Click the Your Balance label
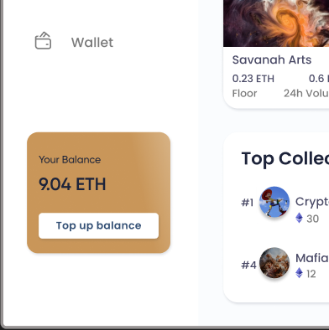Viewport: 329px width, 330px height. pos(70,160)
